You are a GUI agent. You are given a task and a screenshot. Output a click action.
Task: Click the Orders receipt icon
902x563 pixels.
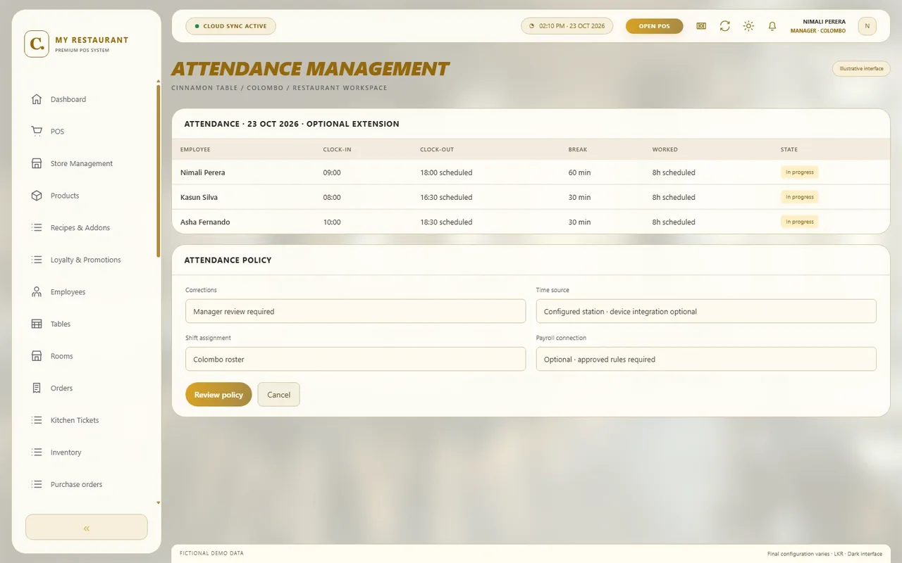click(x=37, y=388)
